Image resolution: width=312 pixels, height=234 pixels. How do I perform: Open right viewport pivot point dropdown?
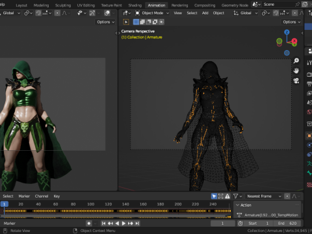coord(265,13)
